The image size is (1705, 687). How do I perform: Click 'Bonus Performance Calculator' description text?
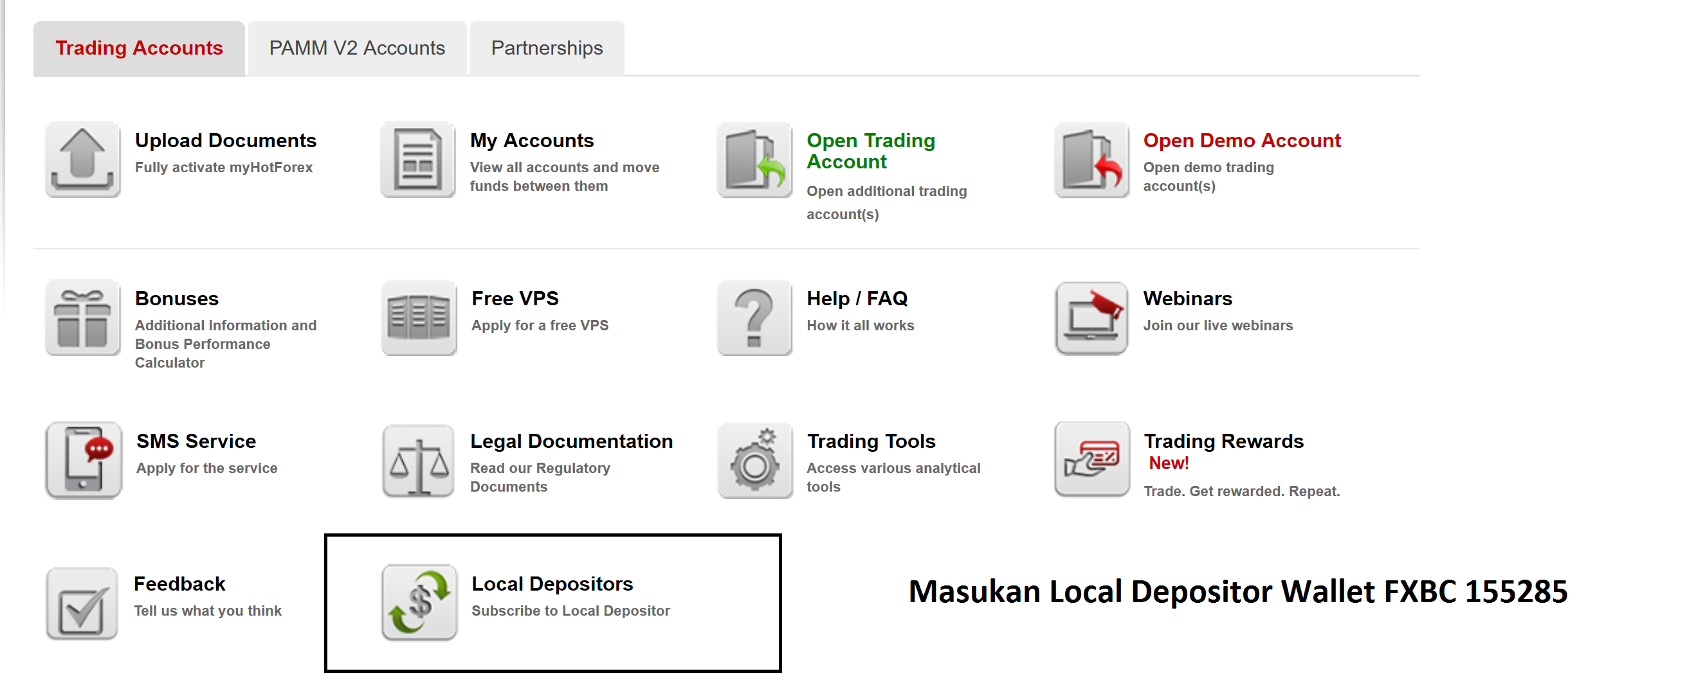click(x=203, y=353)
